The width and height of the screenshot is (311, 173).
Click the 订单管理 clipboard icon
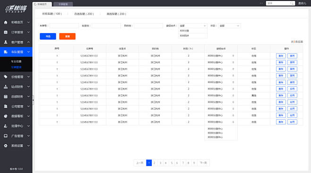click(x=6, y=32)
